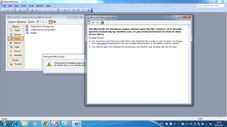Click the Type a question for help box

pyautogui.click(x=210, y=5)
